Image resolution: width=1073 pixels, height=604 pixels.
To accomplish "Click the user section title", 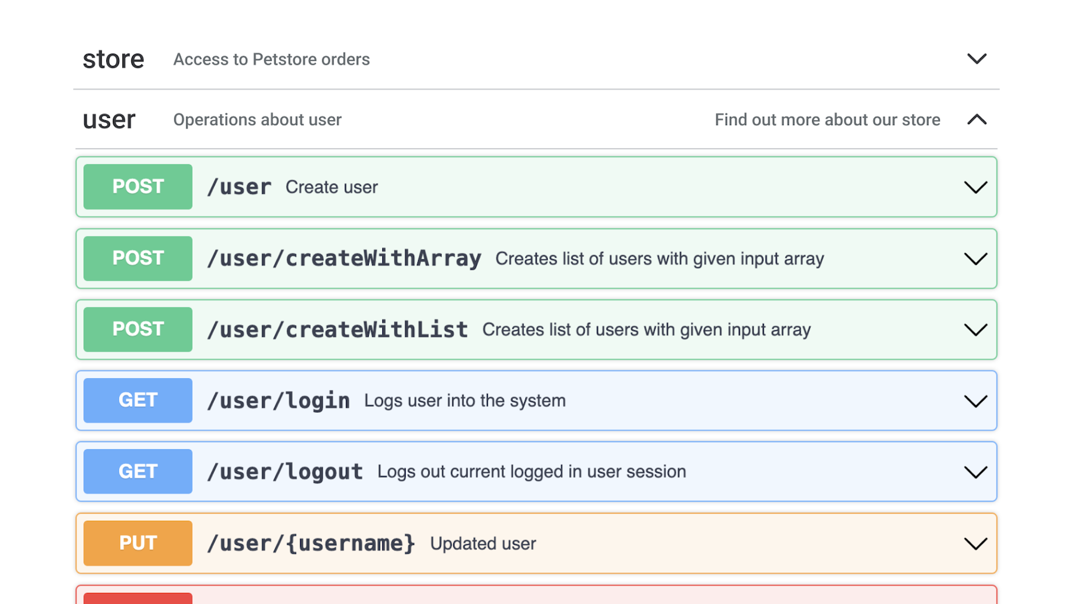I will pos(109,119).
